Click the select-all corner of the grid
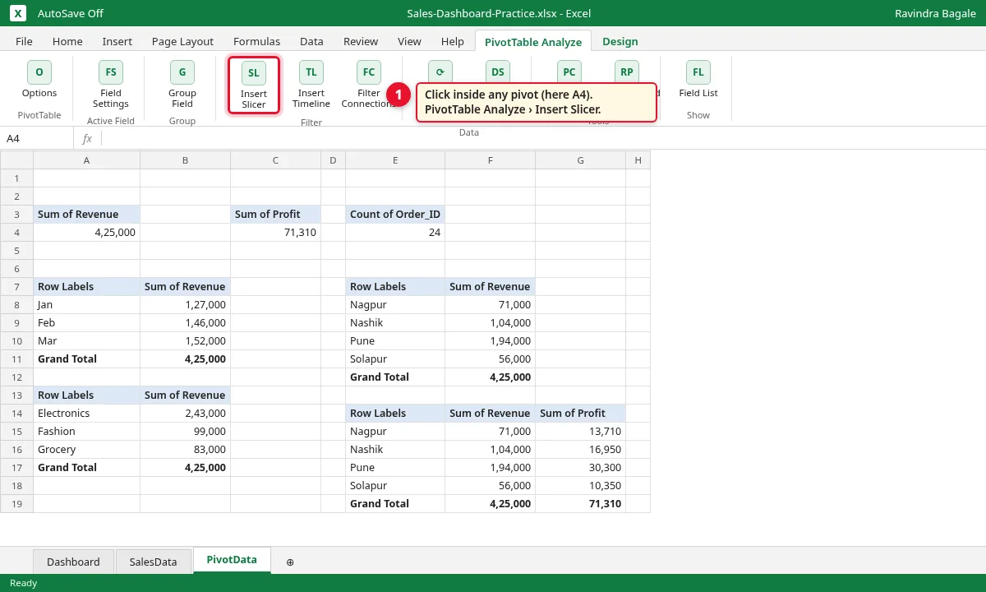This screenshot has height=592, width=986. (16, 160)
